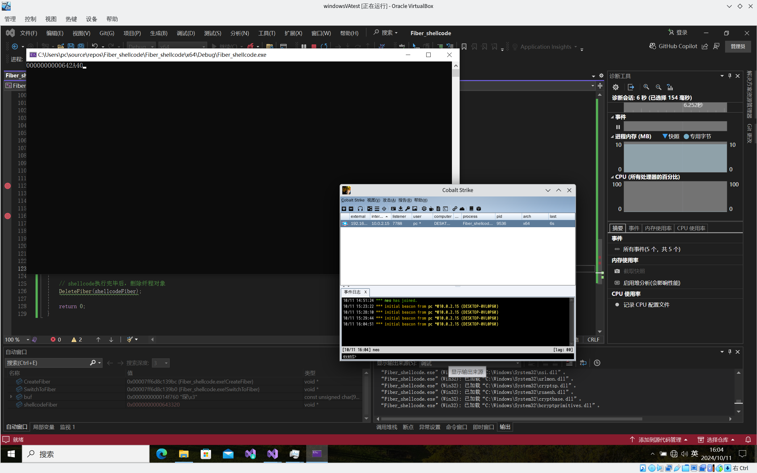
Task: Click the 搜索(Ctrl+E) field in Autos window
Action: click(47, 363)
